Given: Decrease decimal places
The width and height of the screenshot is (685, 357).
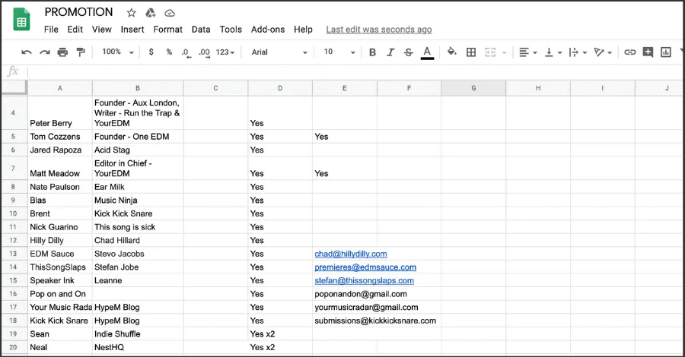Looking at the screenshot, I should [186, 52].
